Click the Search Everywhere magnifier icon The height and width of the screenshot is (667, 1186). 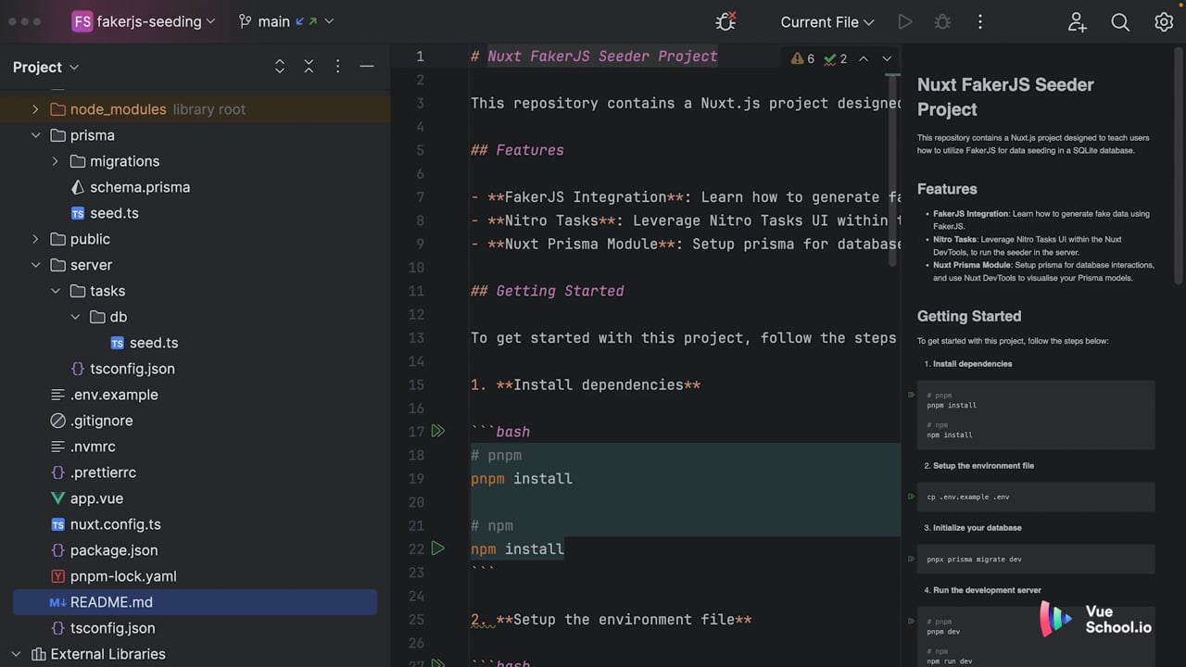click(1120, 21)
